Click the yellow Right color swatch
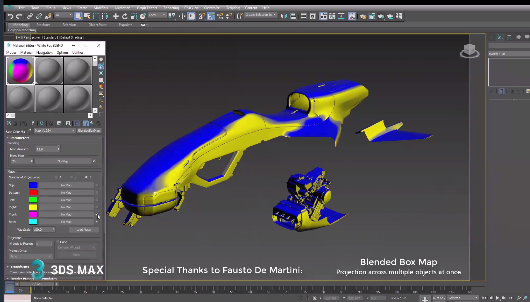The height and width of the screenshot is (302, 530). pos(33,207)
